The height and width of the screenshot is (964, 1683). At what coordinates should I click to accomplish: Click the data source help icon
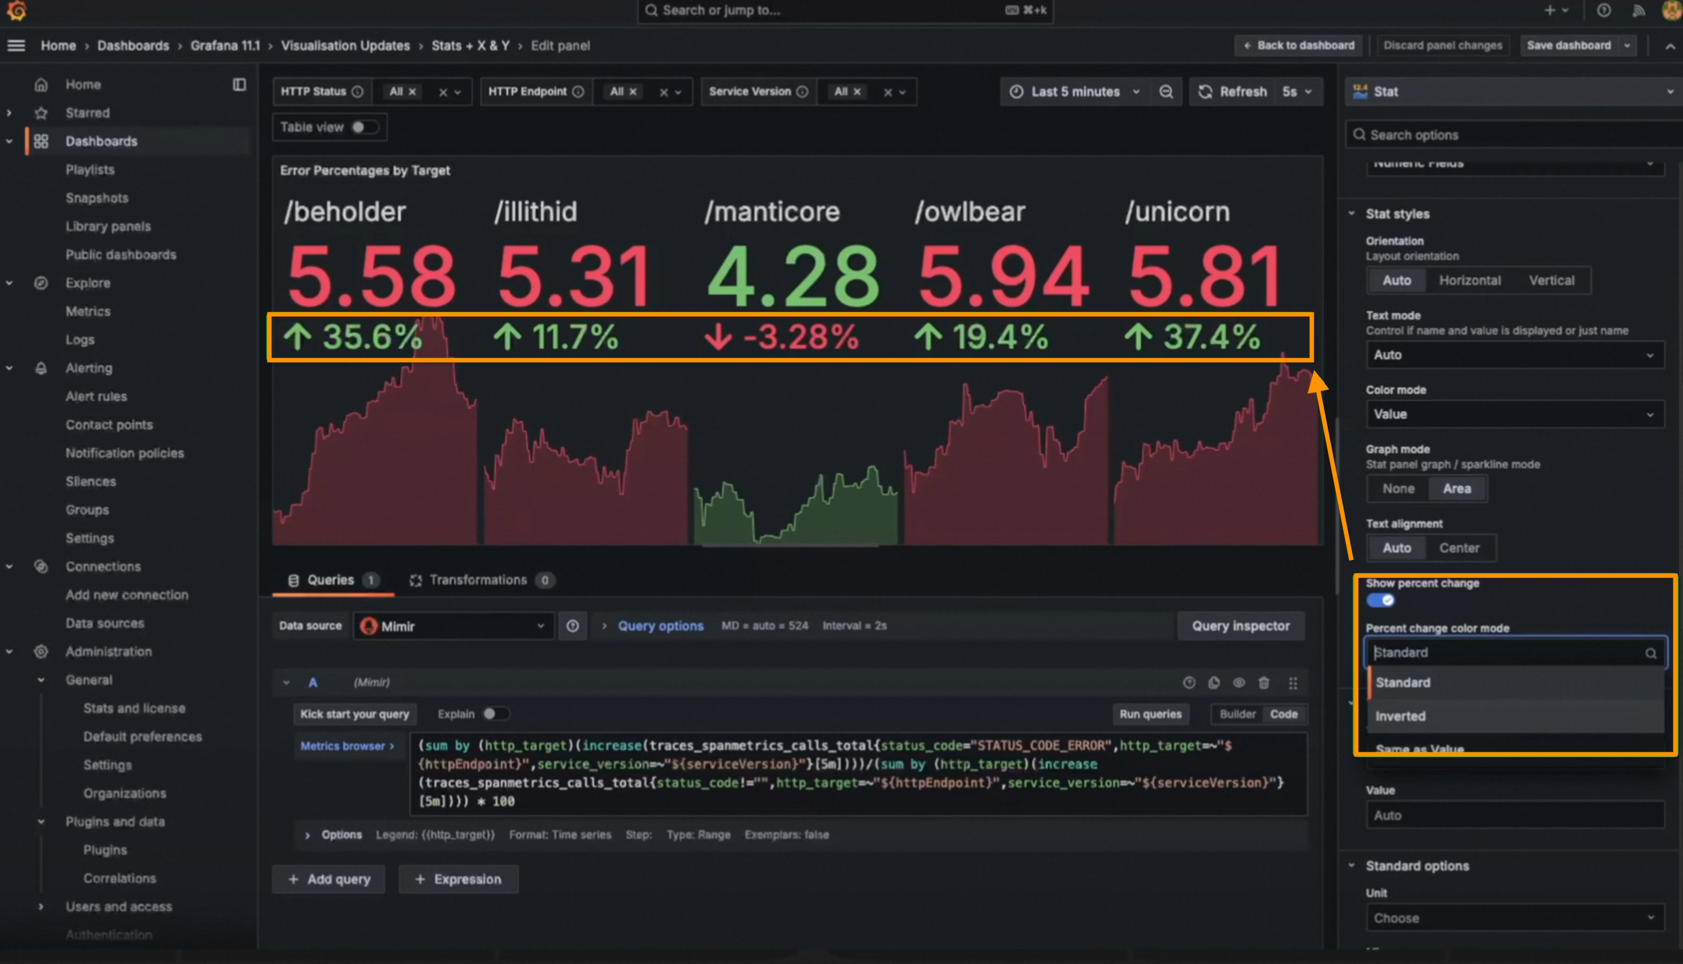(x=572, y=626)
